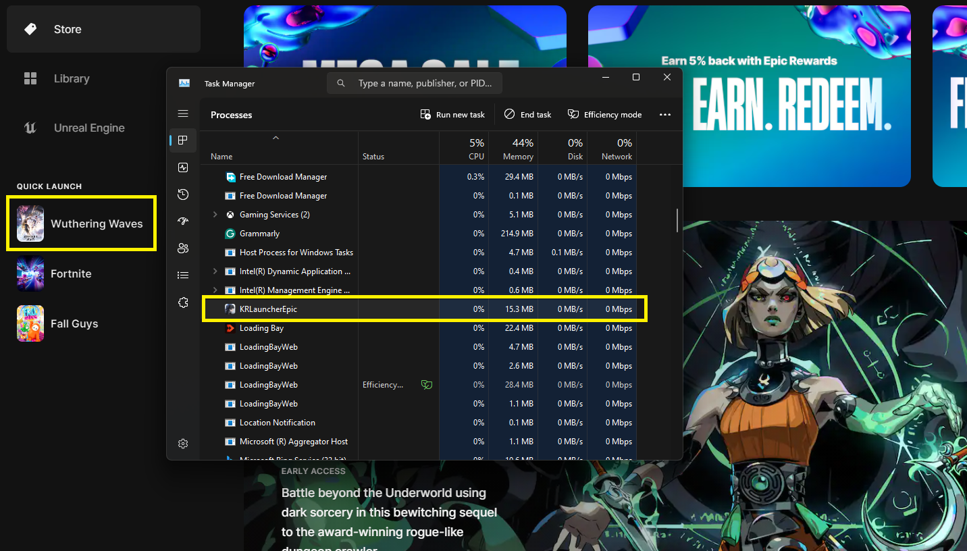This screenshot has width=967, height=551.
Task: Click the Wuthering Waves thumbnail image
Action: click(30, 224)
